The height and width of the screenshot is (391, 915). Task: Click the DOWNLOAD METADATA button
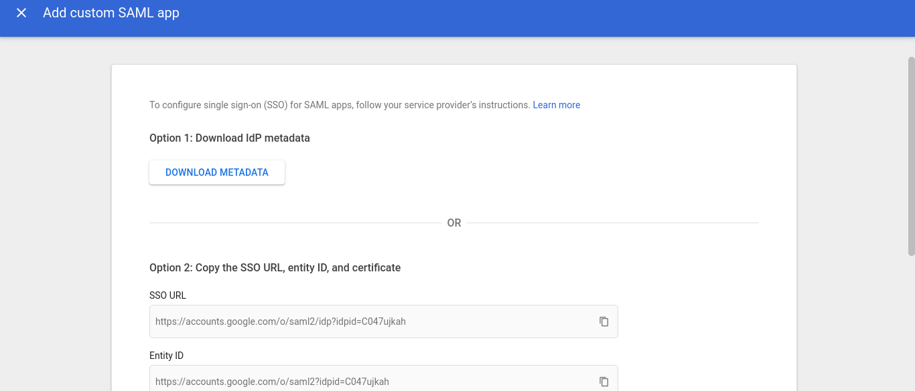point(217,172)
